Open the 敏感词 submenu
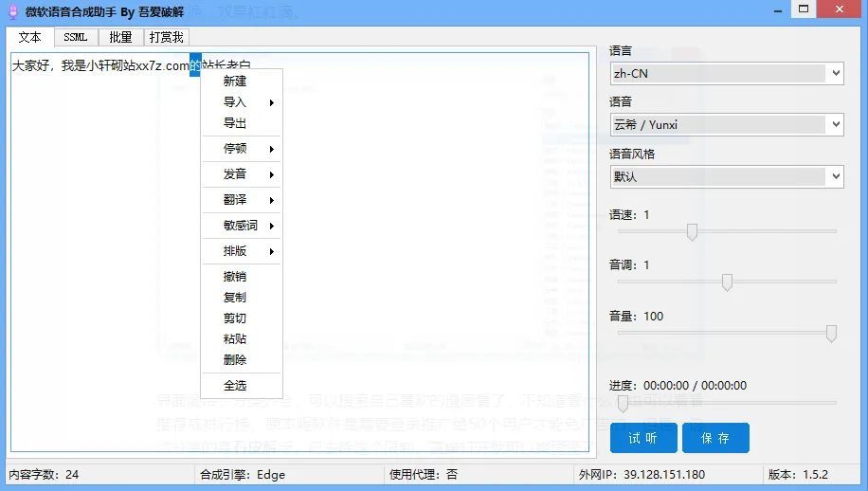 (x=242, y=226)
